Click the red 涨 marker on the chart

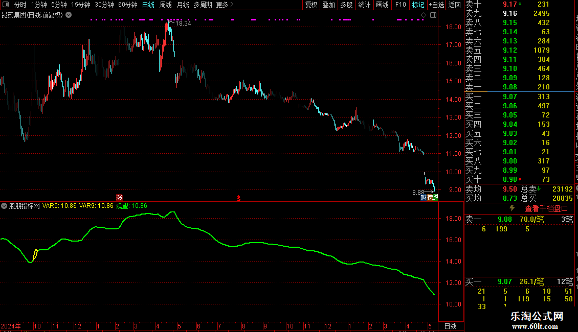click(x=119, y=198)
